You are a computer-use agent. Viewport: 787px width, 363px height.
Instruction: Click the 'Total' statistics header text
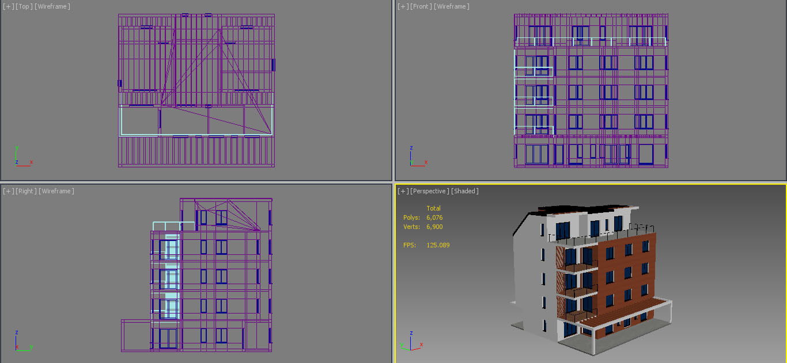click(x=433, y=208)
